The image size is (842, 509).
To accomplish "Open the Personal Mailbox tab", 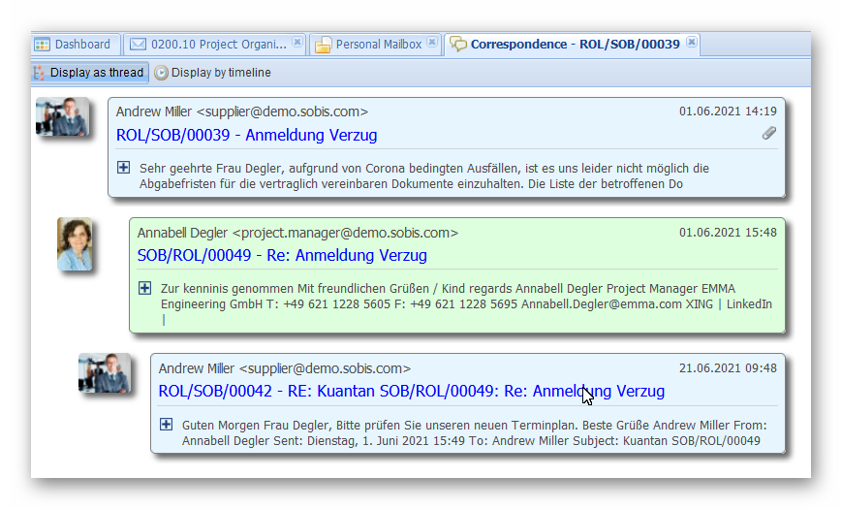I will (x=378, y=45).
